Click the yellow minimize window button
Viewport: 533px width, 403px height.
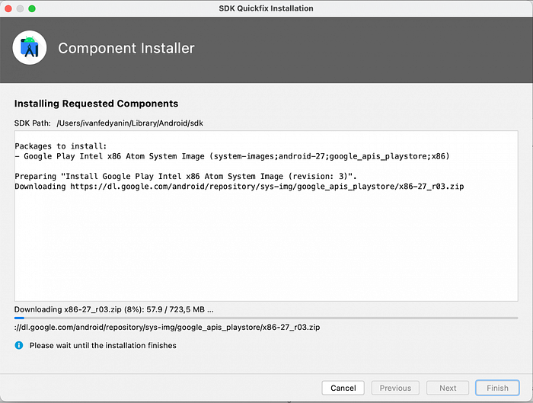coord(21,8)
